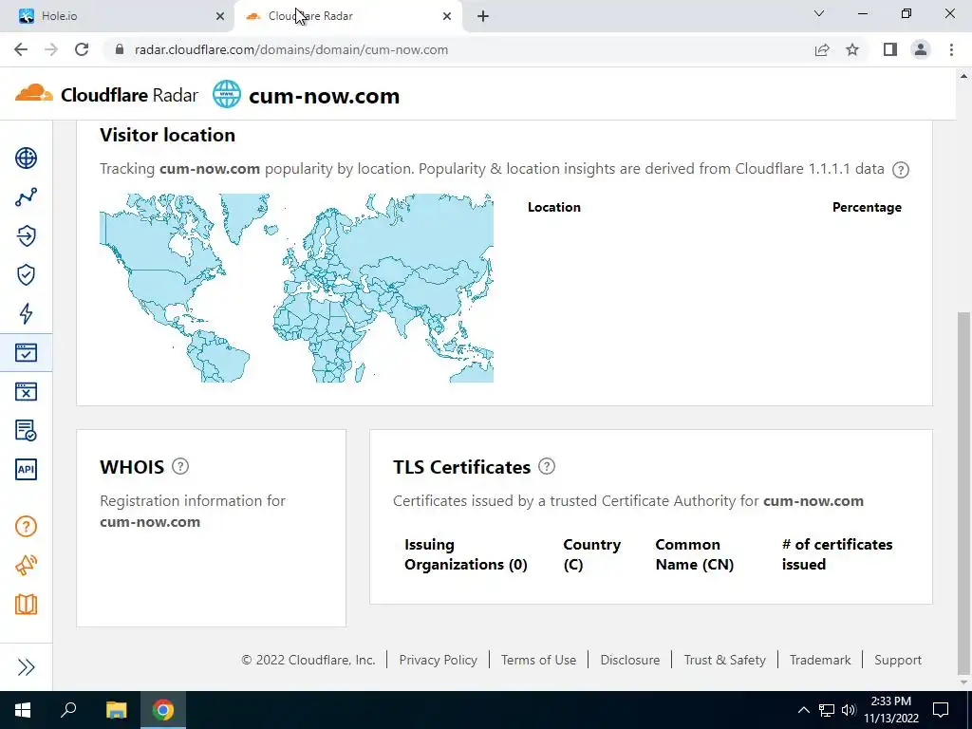Click the # of certificates issued header
Viewport: 972px width, 729px height.
click(x=837, y=554)
